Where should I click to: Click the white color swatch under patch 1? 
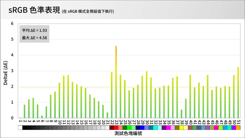click(20, 128)
